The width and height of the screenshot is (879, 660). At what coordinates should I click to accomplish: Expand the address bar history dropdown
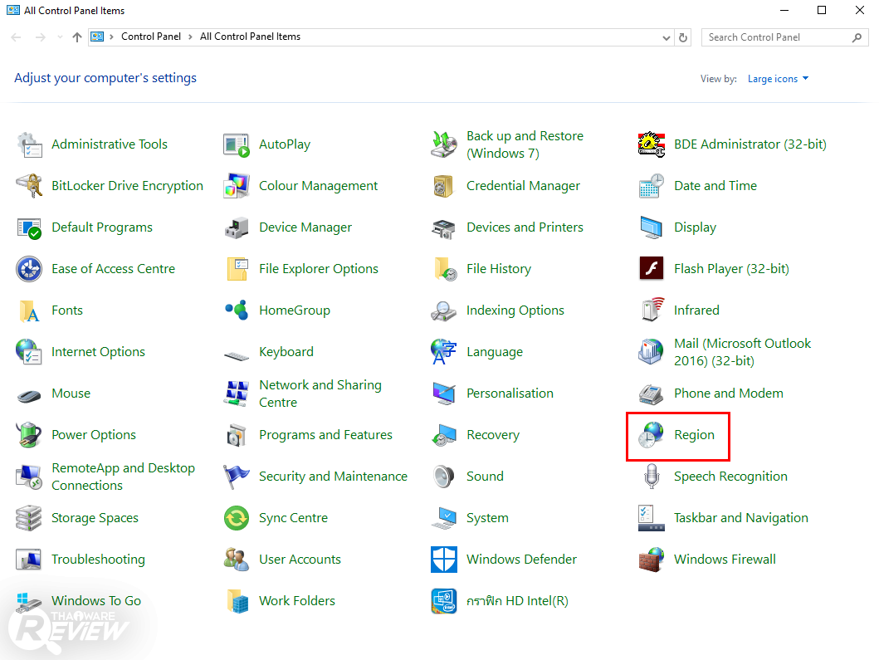tap(667, 37)
